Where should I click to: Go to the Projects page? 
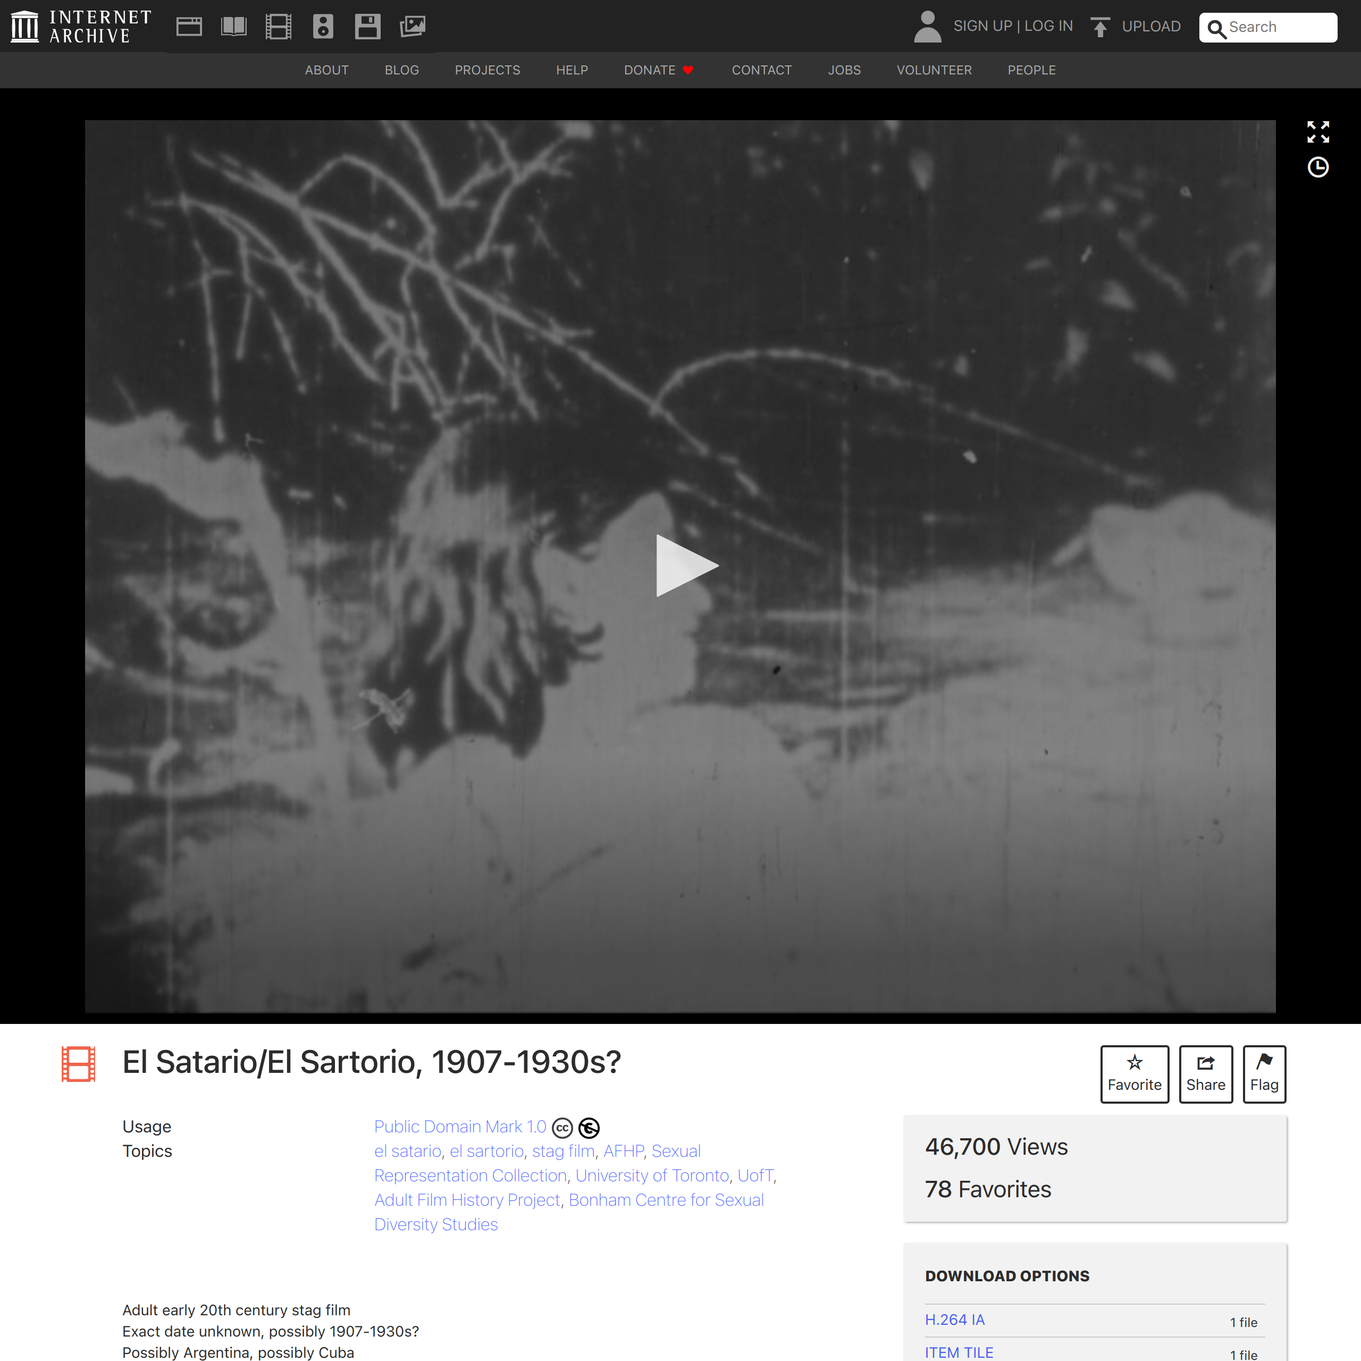pos(487,71)
